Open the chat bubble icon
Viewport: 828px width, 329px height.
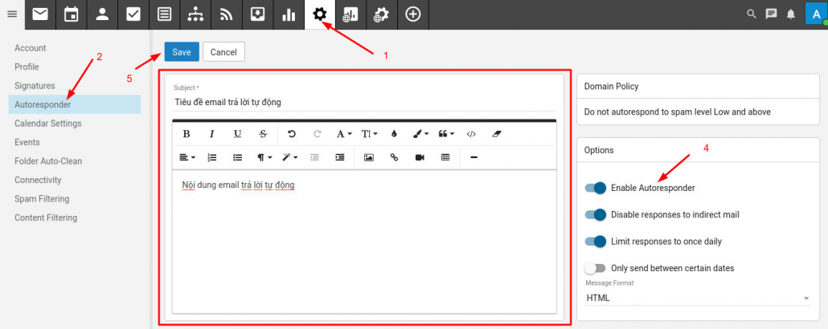click(x=771, y=14)
